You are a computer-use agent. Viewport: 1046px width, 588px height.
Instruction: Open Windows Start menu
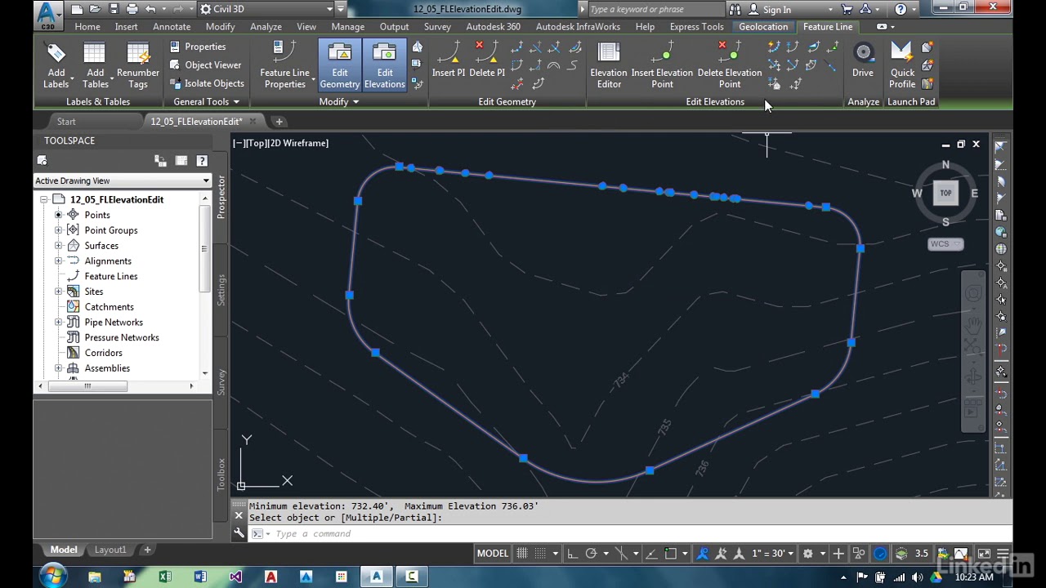click(x=52, y=577)
